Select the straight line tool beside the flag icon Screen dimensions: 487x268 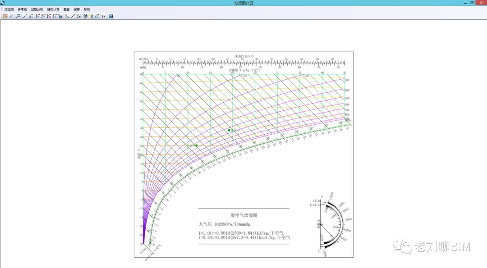coord(25,16)
